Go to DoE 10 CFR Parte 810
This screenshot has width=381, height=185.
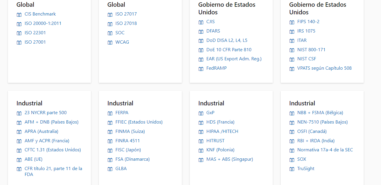229,50
